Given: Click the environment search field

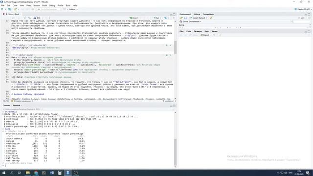Looking at the screenshot, I should 300,22.
